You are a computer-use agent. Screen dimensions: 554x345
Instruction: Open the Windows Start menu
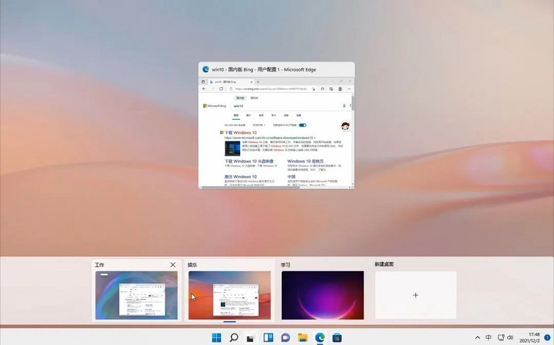[x=216, y=337]
